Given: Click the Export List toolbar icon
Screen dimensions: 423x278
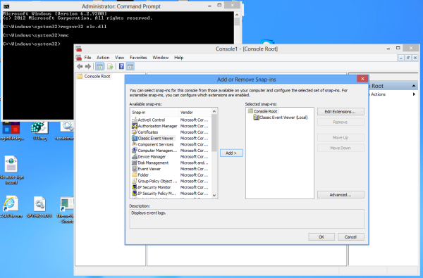Looking at the screenshot, I should pos(110,66).
